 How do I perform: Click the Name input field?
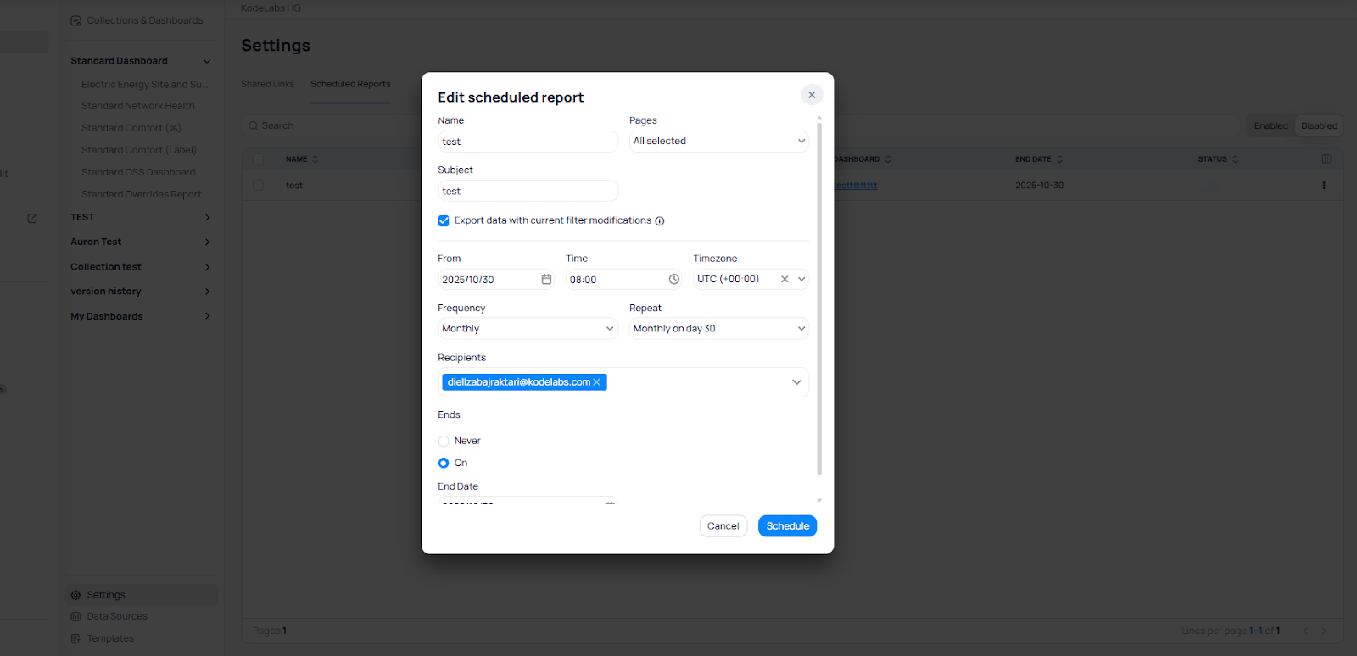point(528,142)
